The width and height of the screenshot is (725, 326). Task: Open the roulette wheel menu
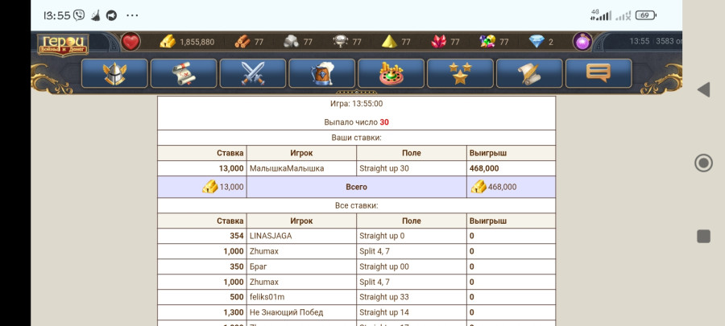391,73
